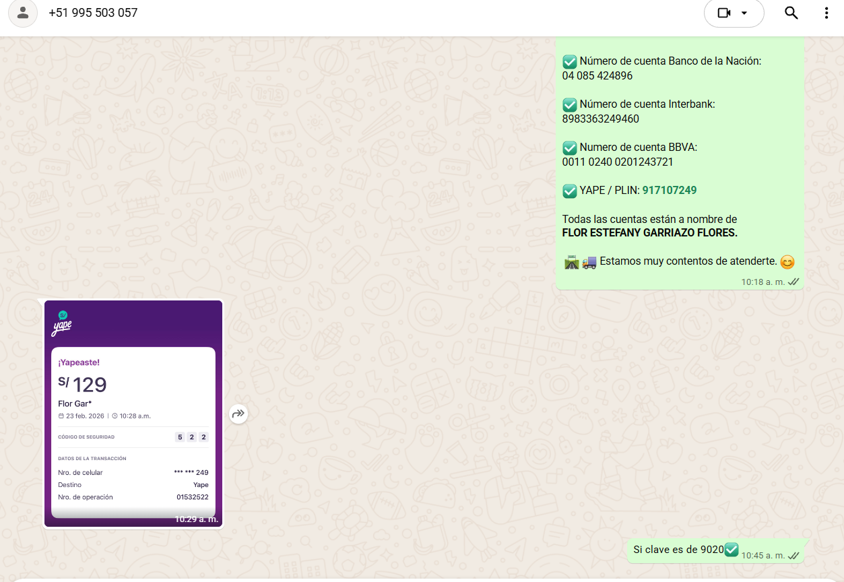
Task: Open search in this conversation
Action: 791,13
